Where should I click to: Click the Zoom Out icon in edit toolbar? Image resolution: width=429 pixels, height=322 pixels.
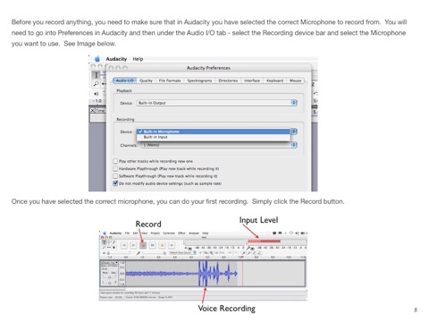click(249, 253)
